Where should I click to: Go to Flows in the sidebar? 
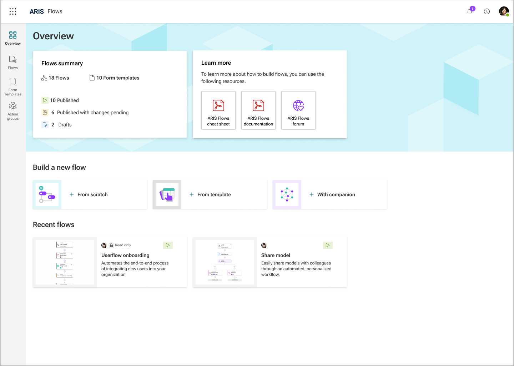pyautogui.click(x=13, y=63)
